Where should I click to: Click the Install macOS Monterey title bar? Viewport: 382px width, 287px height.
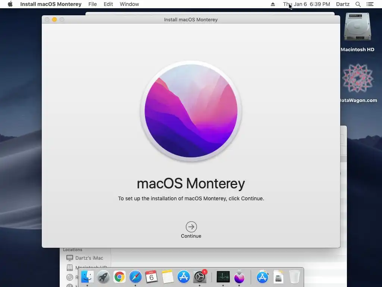(x=191, y=19)
